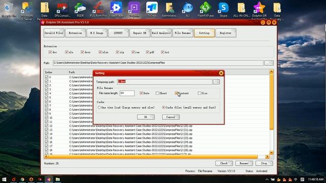The image size is (326, 183).
Task: Click the Check button
Action: click(x=224, y=163)
